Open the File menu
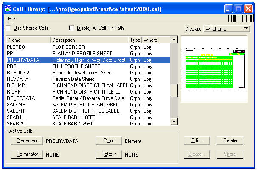Image resolution: width=257 pixels, height=171 pixels. [x=11, y=19]
